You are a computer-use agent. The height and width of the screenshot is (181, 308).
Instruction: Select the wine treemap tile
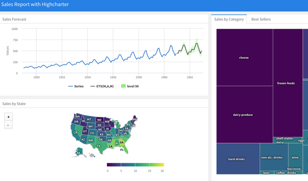coord(295,157)
